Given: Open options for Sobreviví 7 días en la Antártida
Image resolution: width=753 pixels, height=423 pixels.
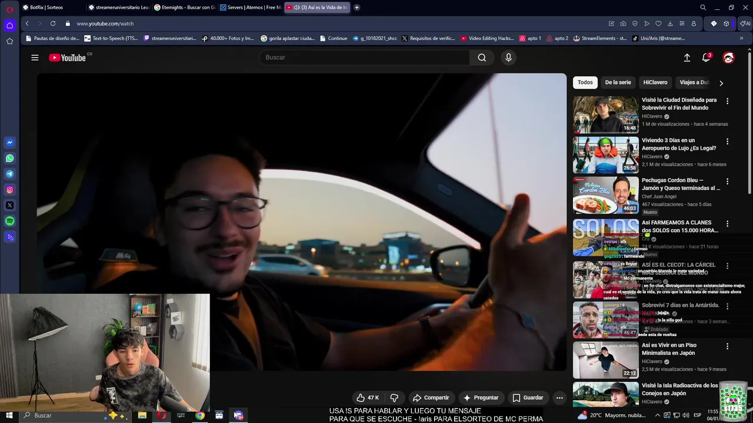Looking at the screenshot, I should (x=727, y=306).
